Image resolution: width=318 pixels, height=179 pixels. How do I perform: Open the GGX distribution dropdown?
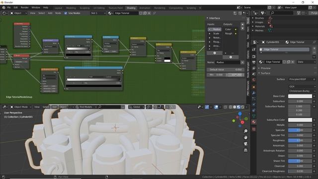pos(302,87)
